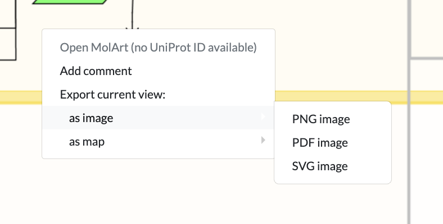This screenshot has width=443, height=224.
Task: Export the view as SVG image
Action: point(320,166)
